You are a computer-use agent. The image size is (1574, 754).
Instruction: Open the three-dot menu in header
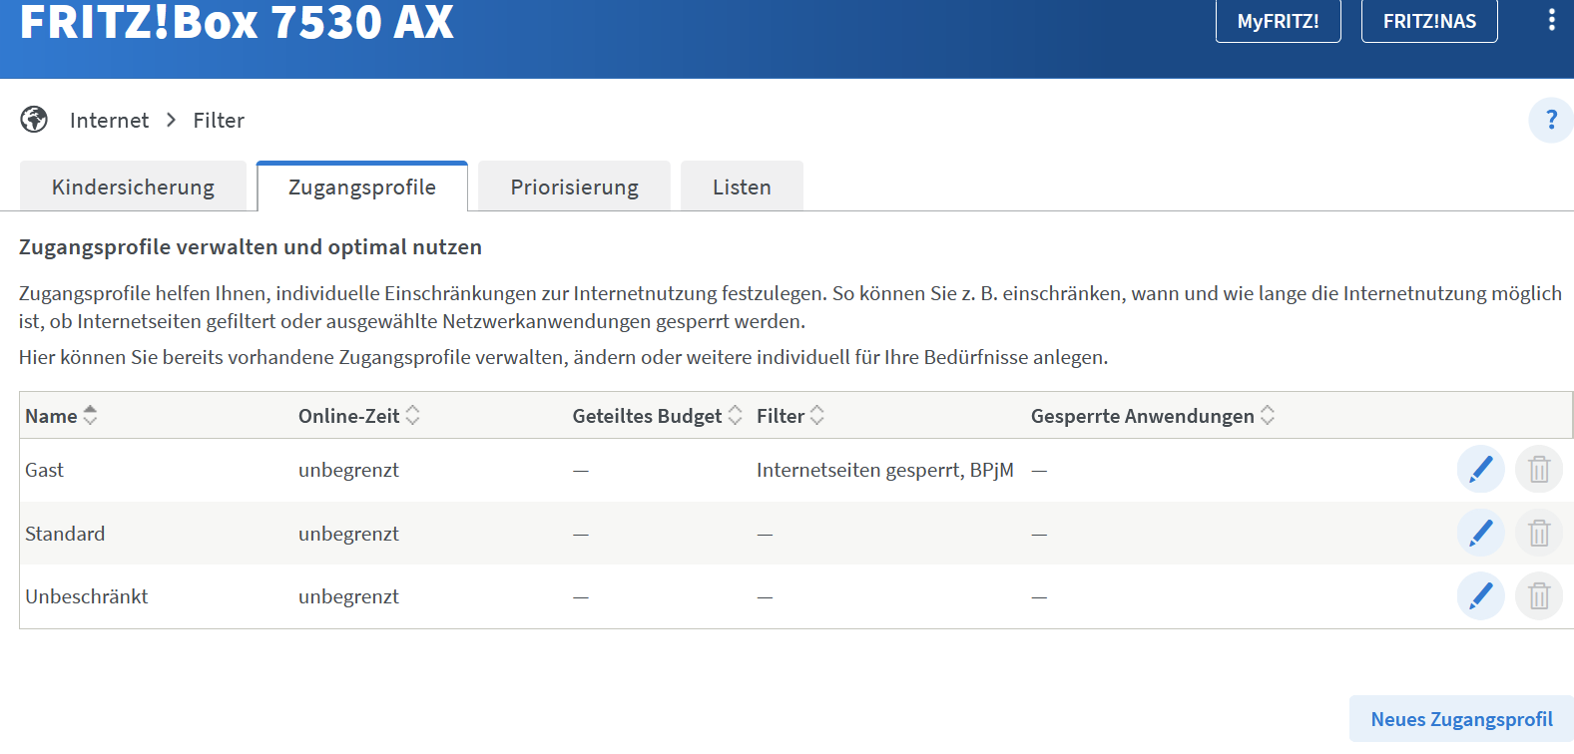coord(1551,20)
